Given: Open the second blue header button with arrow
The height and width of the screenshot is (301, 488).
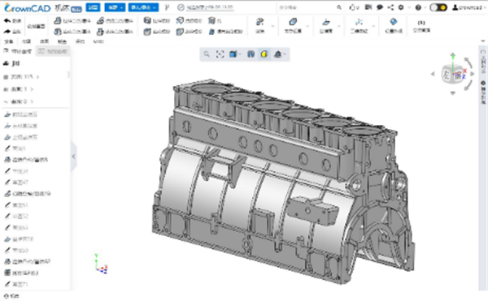Looking at the screenshot, I should (x=115, y=7).
